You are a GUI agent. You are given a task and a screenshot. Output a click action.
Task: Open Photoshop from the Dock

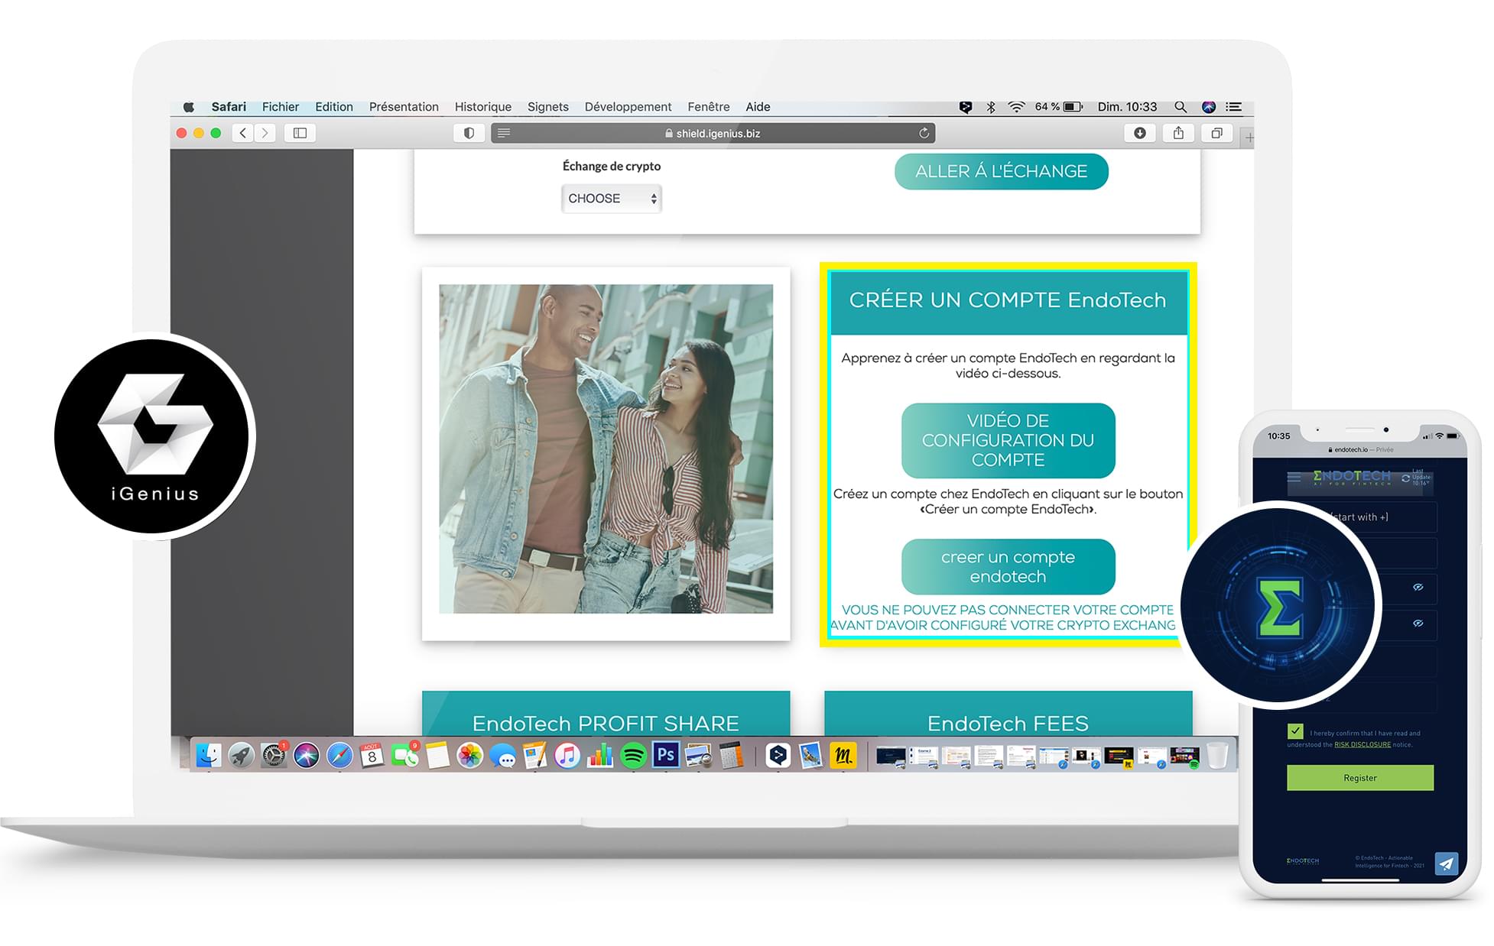point(666,755)
